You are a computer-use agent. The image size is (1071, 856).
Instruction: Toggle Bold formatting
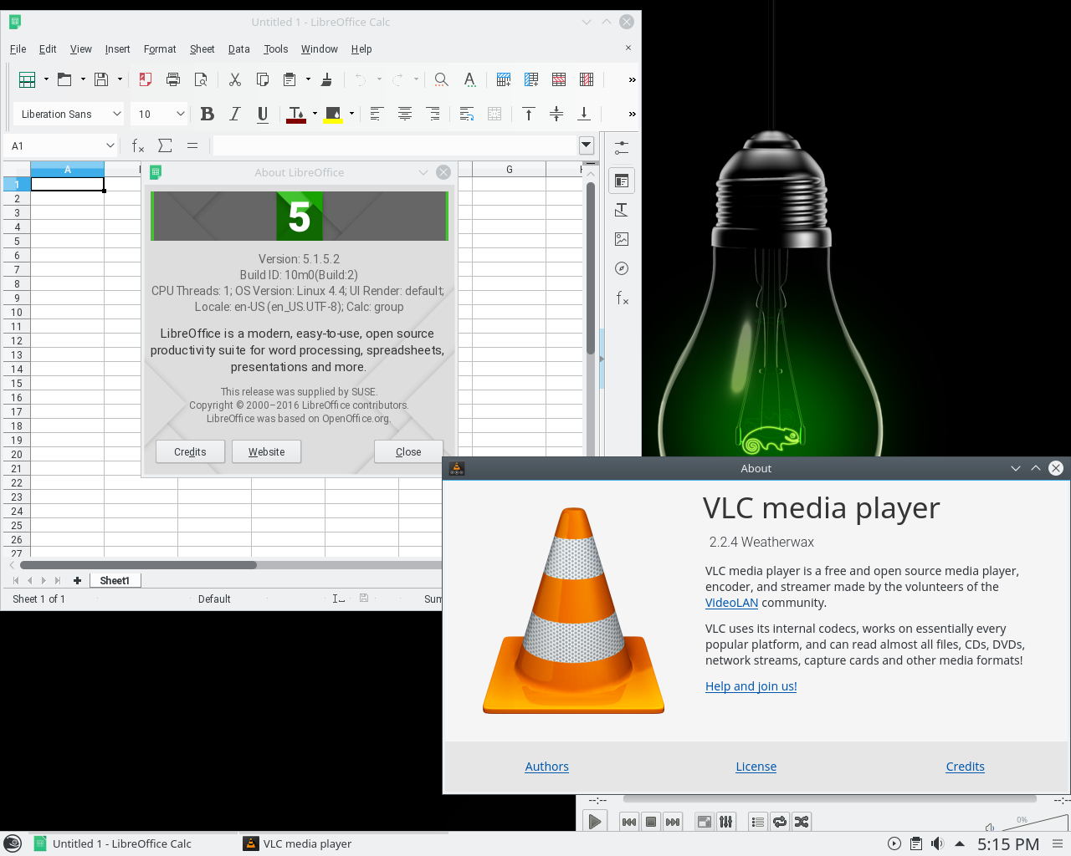[208, 114]
